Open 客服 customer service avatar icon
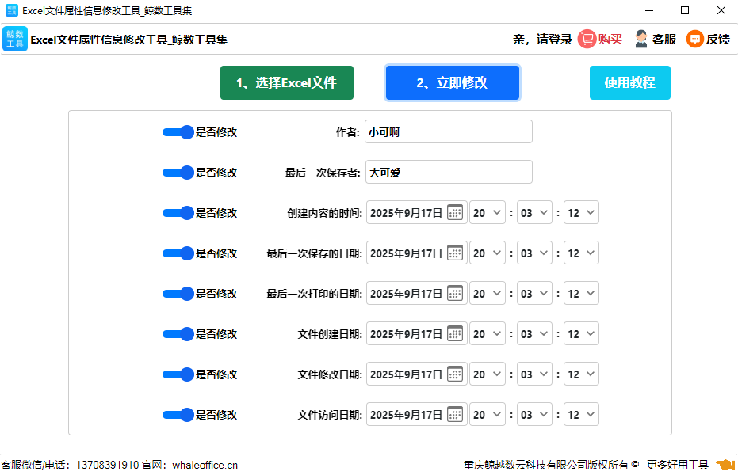738x475 pixels. pyautogui.click(x=641, y=39)
